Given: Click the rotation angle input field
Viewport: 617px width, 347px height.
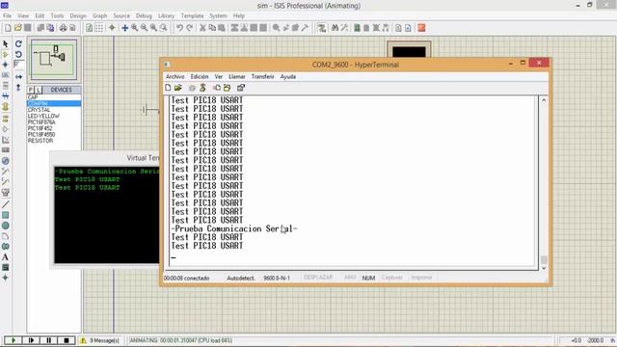Looking at the screenshot, I should pos(19,65).
